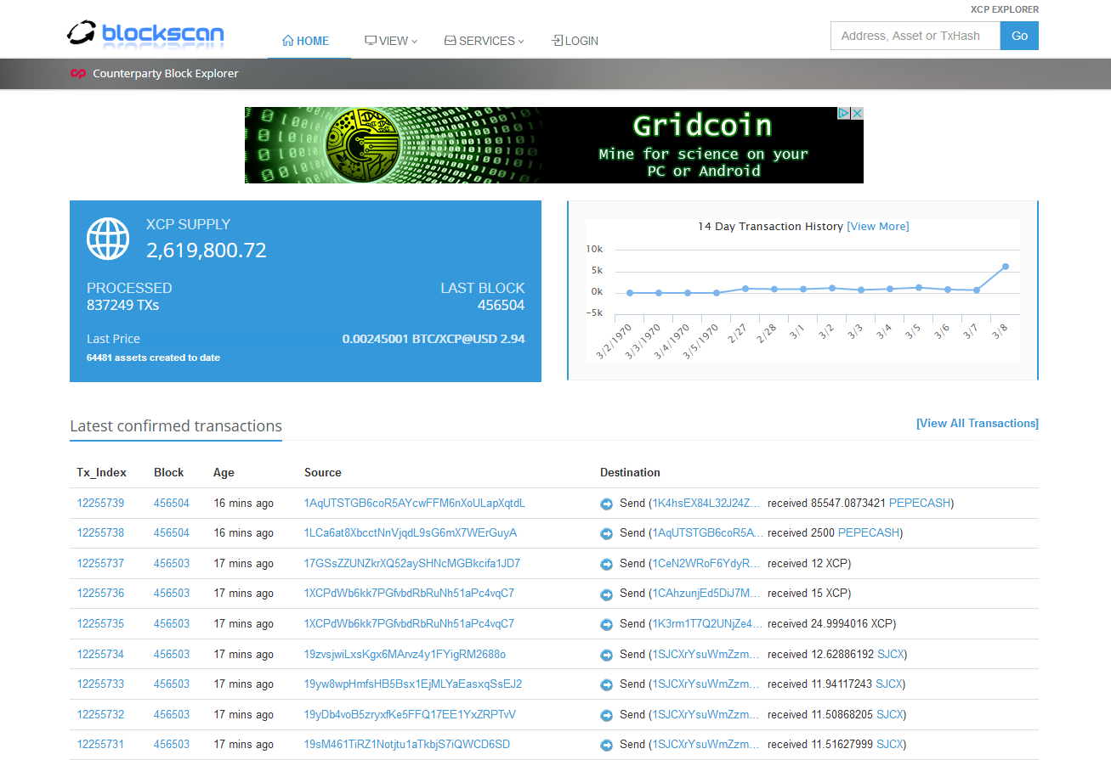
Task: Open the Gridcoin advertisement banner
Action: (554, 145)
